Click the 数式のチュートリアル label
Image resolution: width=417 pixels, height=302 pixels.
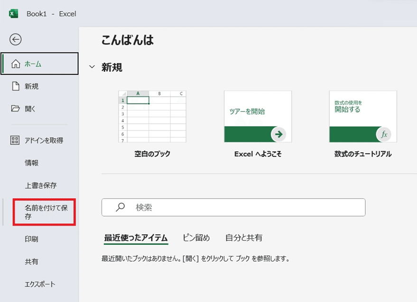(363, 154)
